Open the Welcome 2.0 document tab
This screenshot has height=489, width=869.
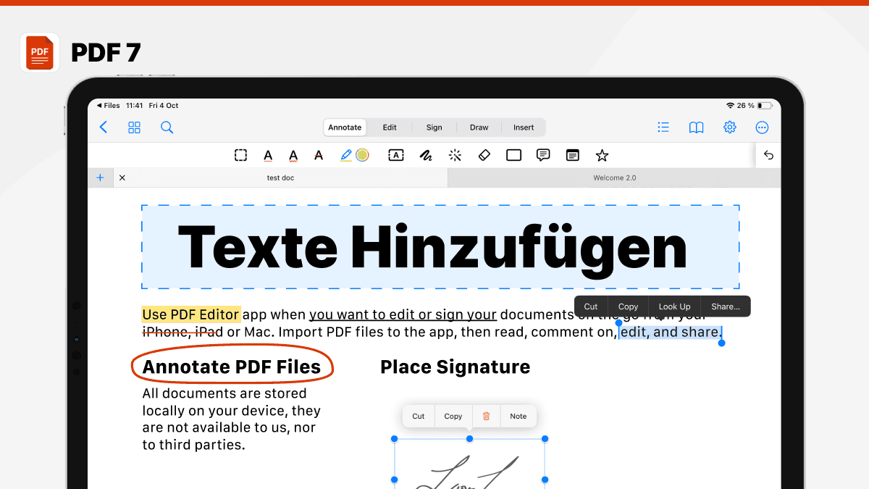click(x=615, y=177)
